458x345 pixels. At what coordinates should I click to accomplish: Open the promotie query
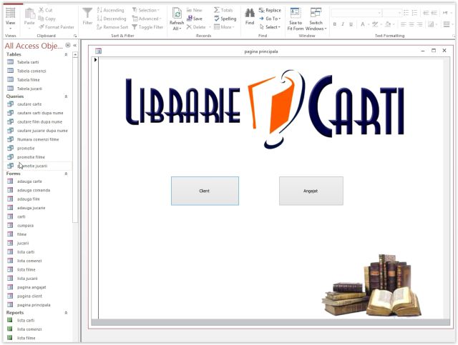click(26, 148)
